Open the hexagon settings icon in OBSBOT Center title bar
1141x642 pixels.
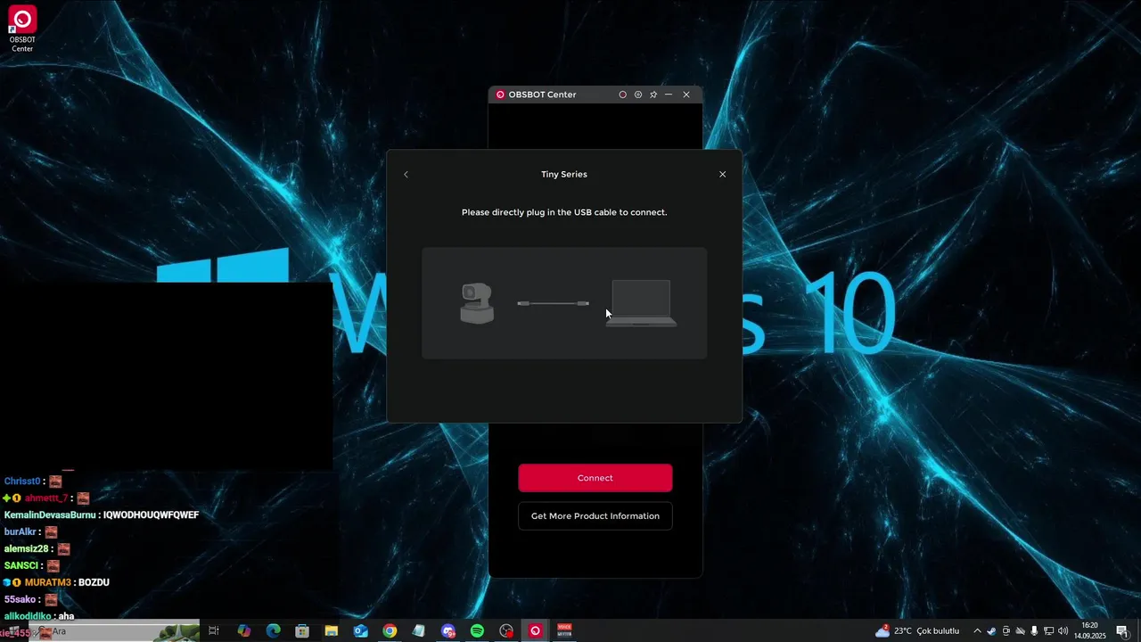638,95
